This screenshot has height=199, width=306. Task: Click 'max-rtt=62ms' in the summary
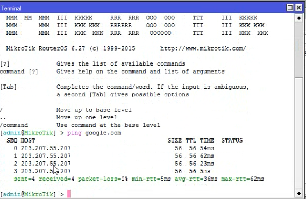pos(243,179)
